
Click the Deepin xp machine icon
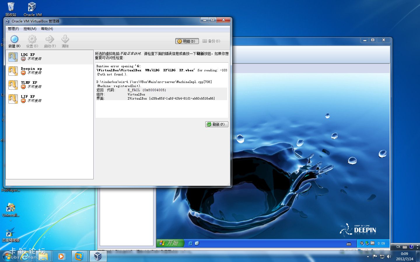coord(13,71)
